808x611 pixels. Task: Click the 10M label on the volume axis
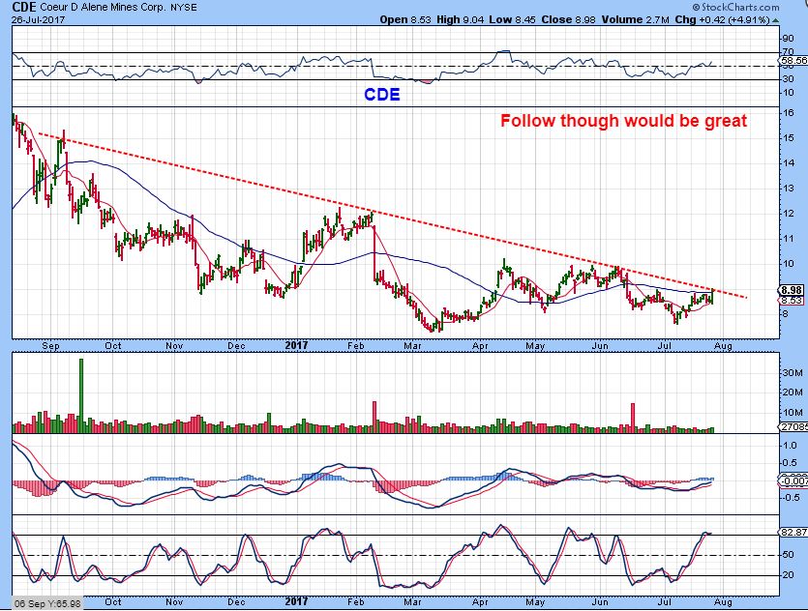[793, 412]
